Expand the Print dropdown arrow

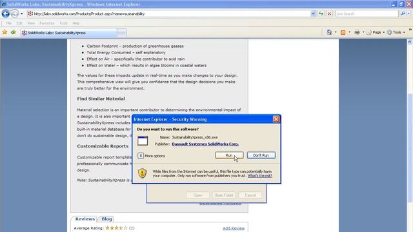click(363, 32)
